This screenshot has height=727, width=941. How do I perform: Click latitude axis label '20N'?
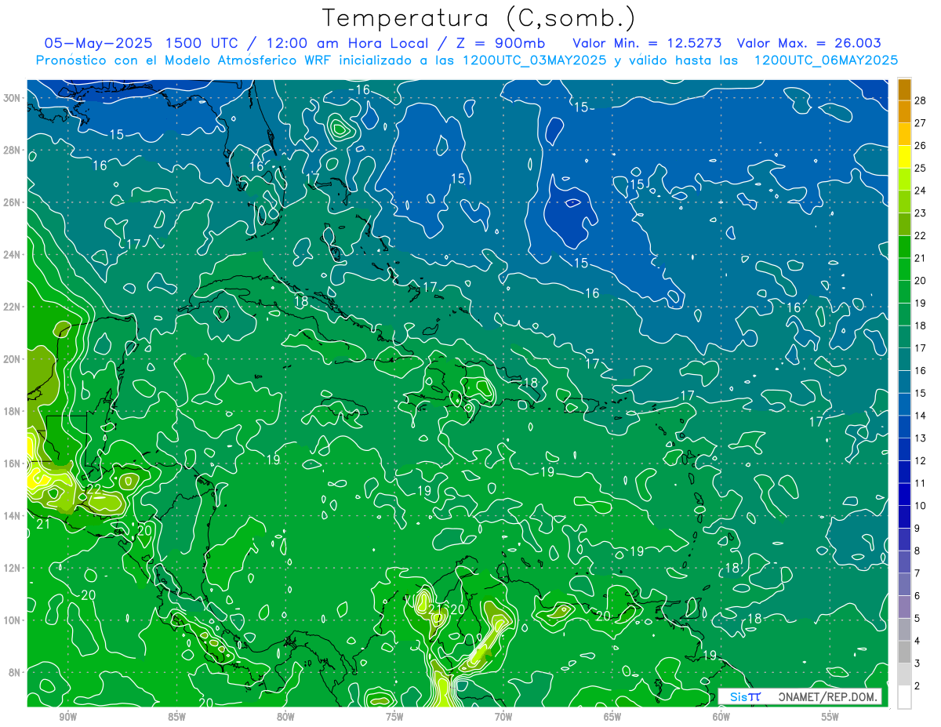(x=13, y=359)
